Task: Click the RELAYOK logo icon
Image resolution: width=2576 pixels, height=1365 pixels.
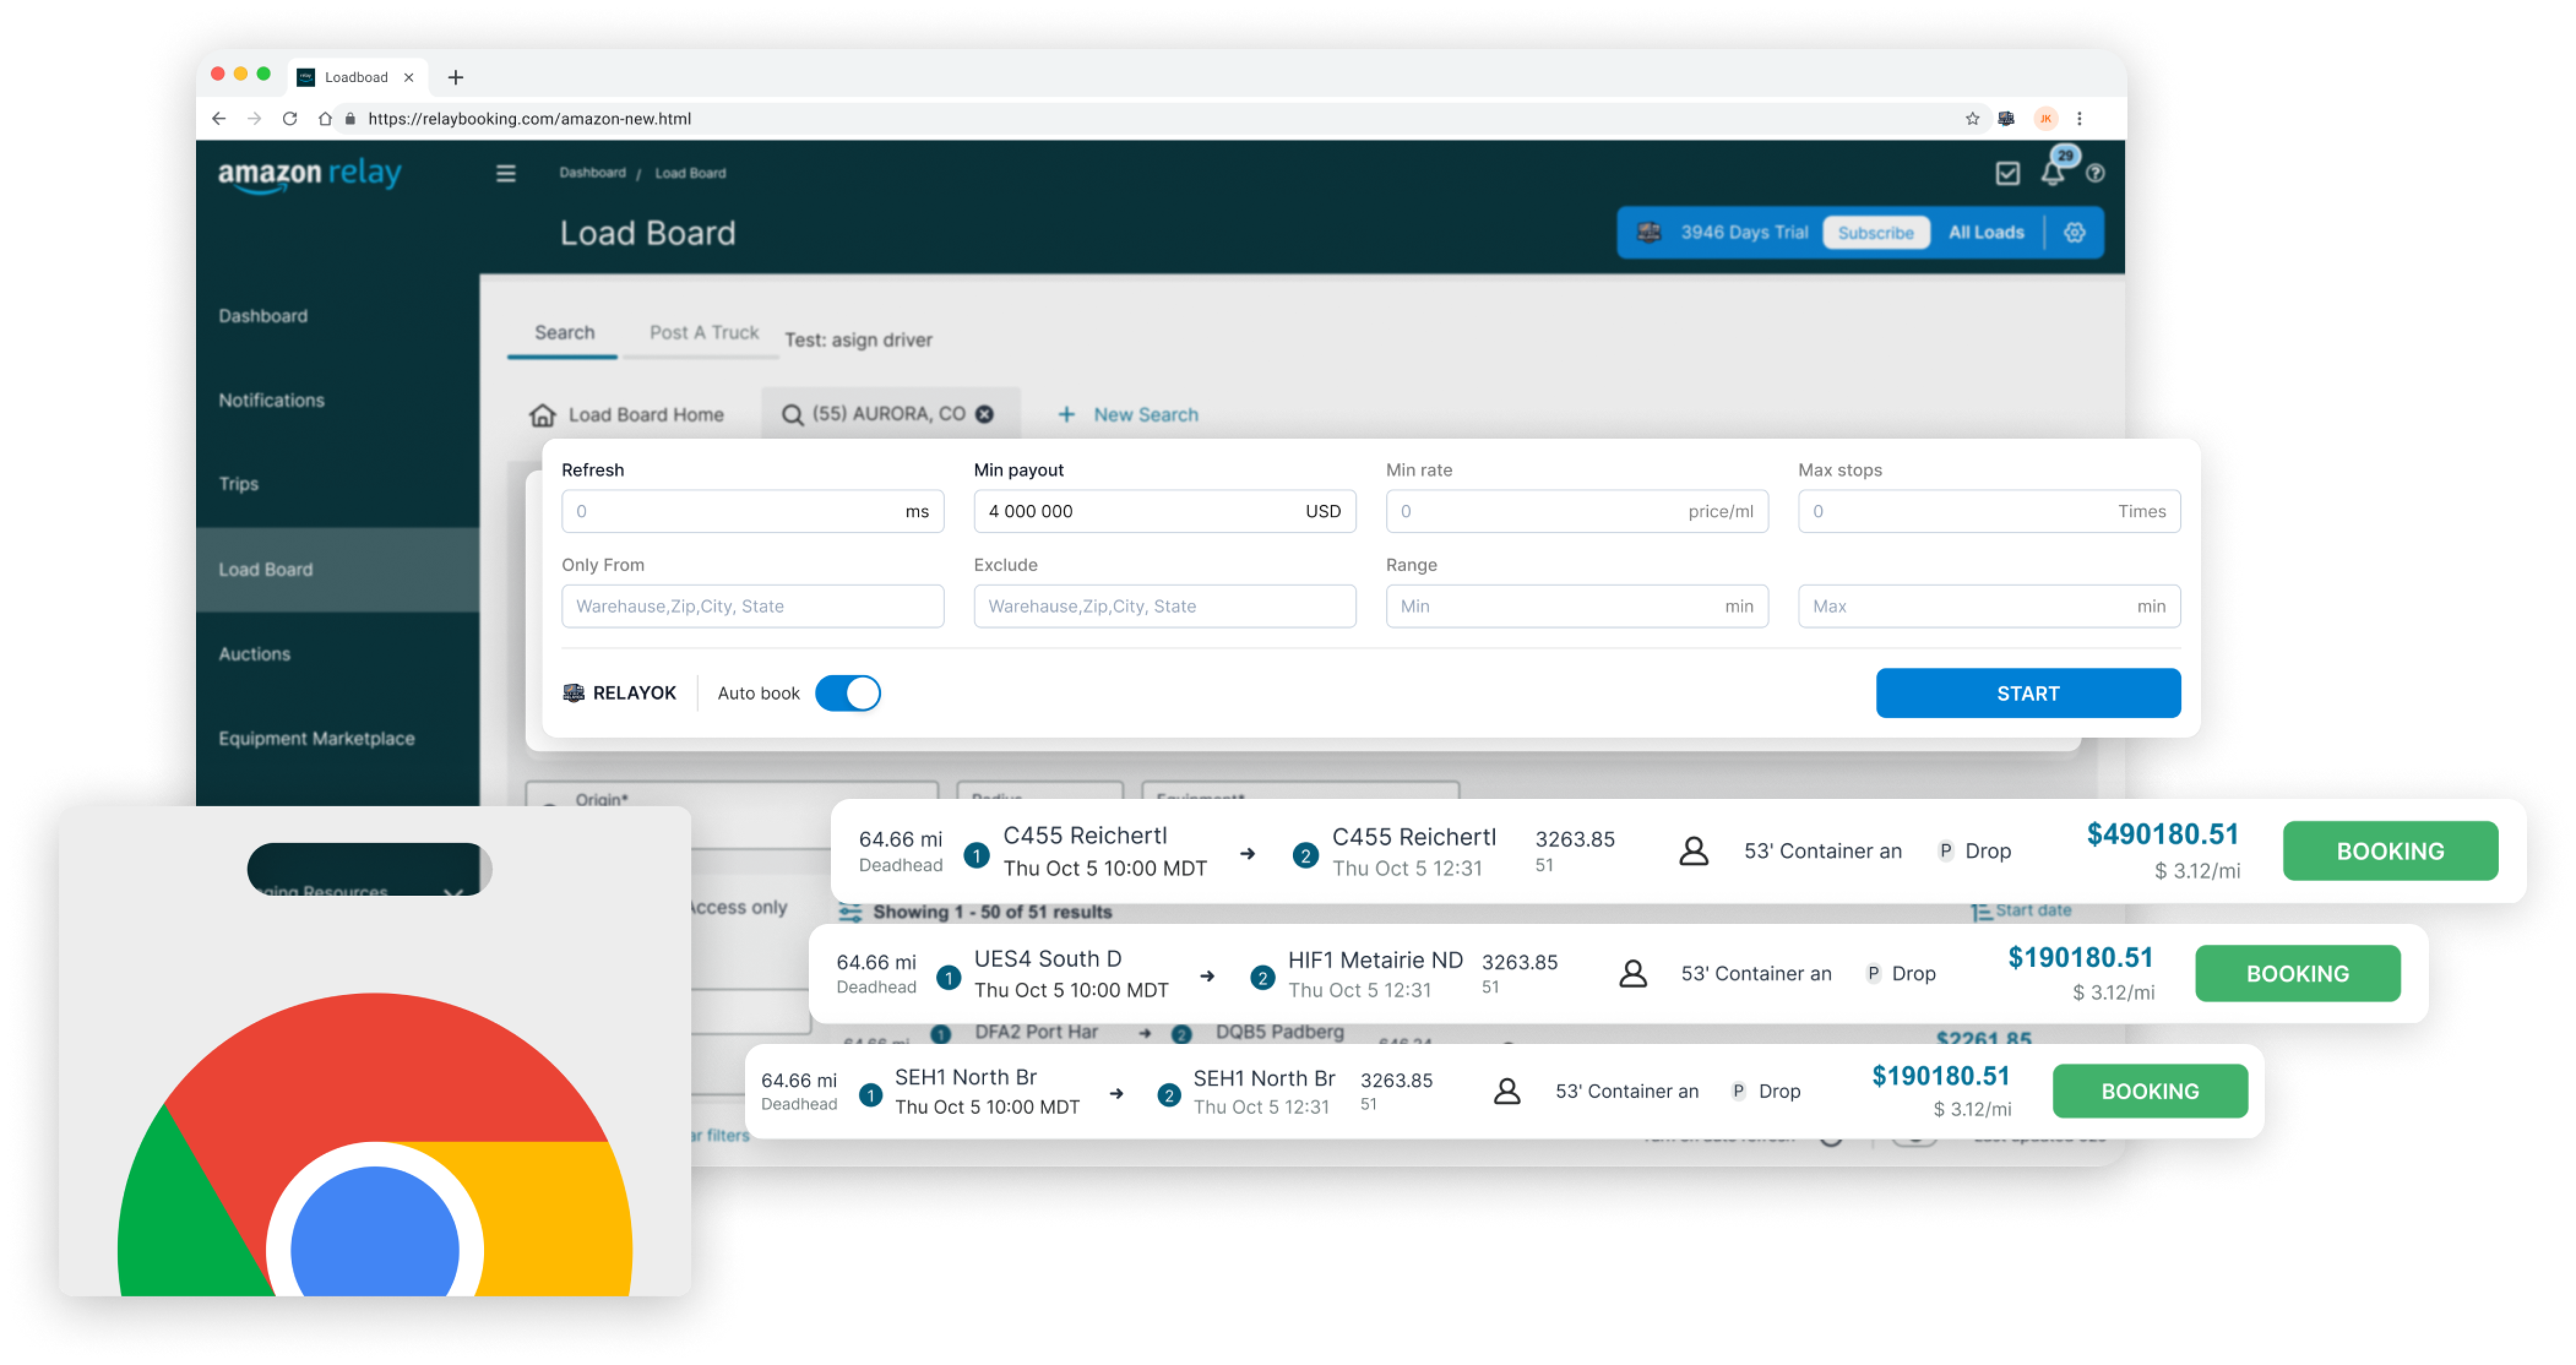Action: [573, 693]
